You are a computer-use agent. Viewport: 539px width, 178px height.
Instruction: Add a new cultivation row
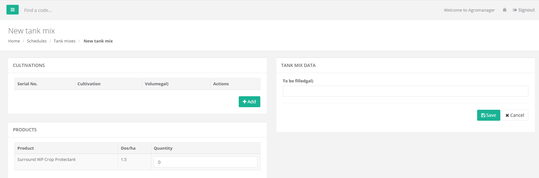pyautogui.click(x=249, y=102)
